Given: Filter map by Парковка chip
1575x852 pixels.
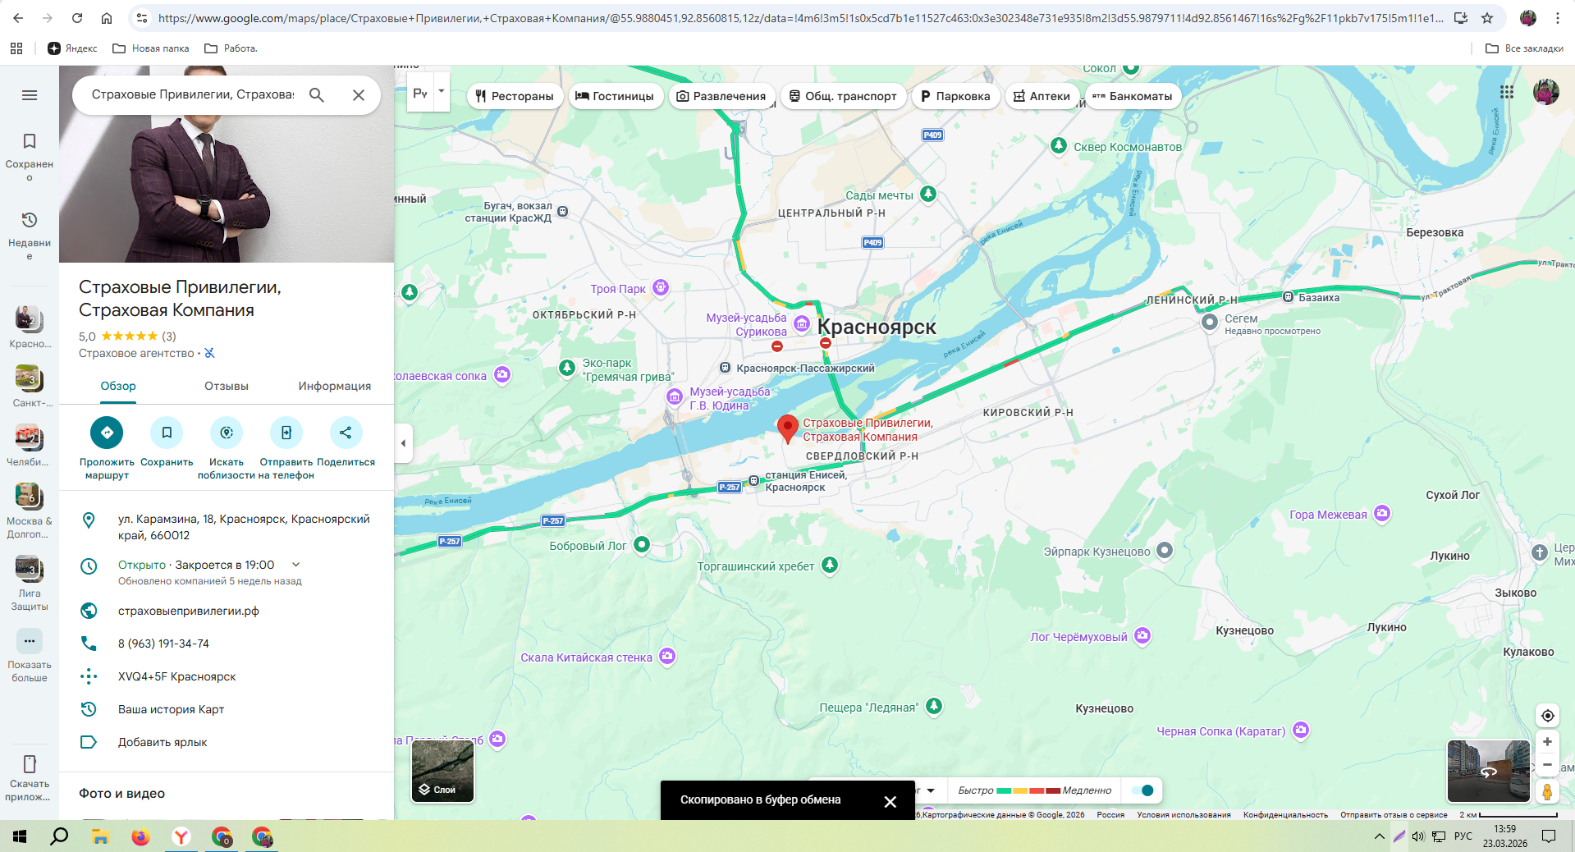Looking at the screenshot, I should coord(955,96).
